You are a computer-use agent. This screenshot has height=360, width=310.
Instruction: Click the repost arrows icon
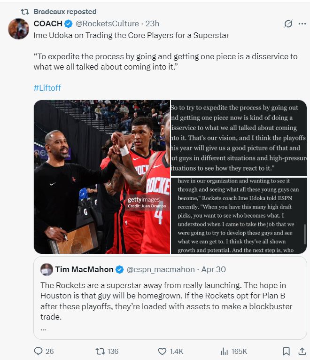coord(100,351)
